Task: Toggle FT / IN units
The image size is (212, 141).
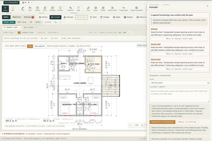Action: [x=122, y=33]
